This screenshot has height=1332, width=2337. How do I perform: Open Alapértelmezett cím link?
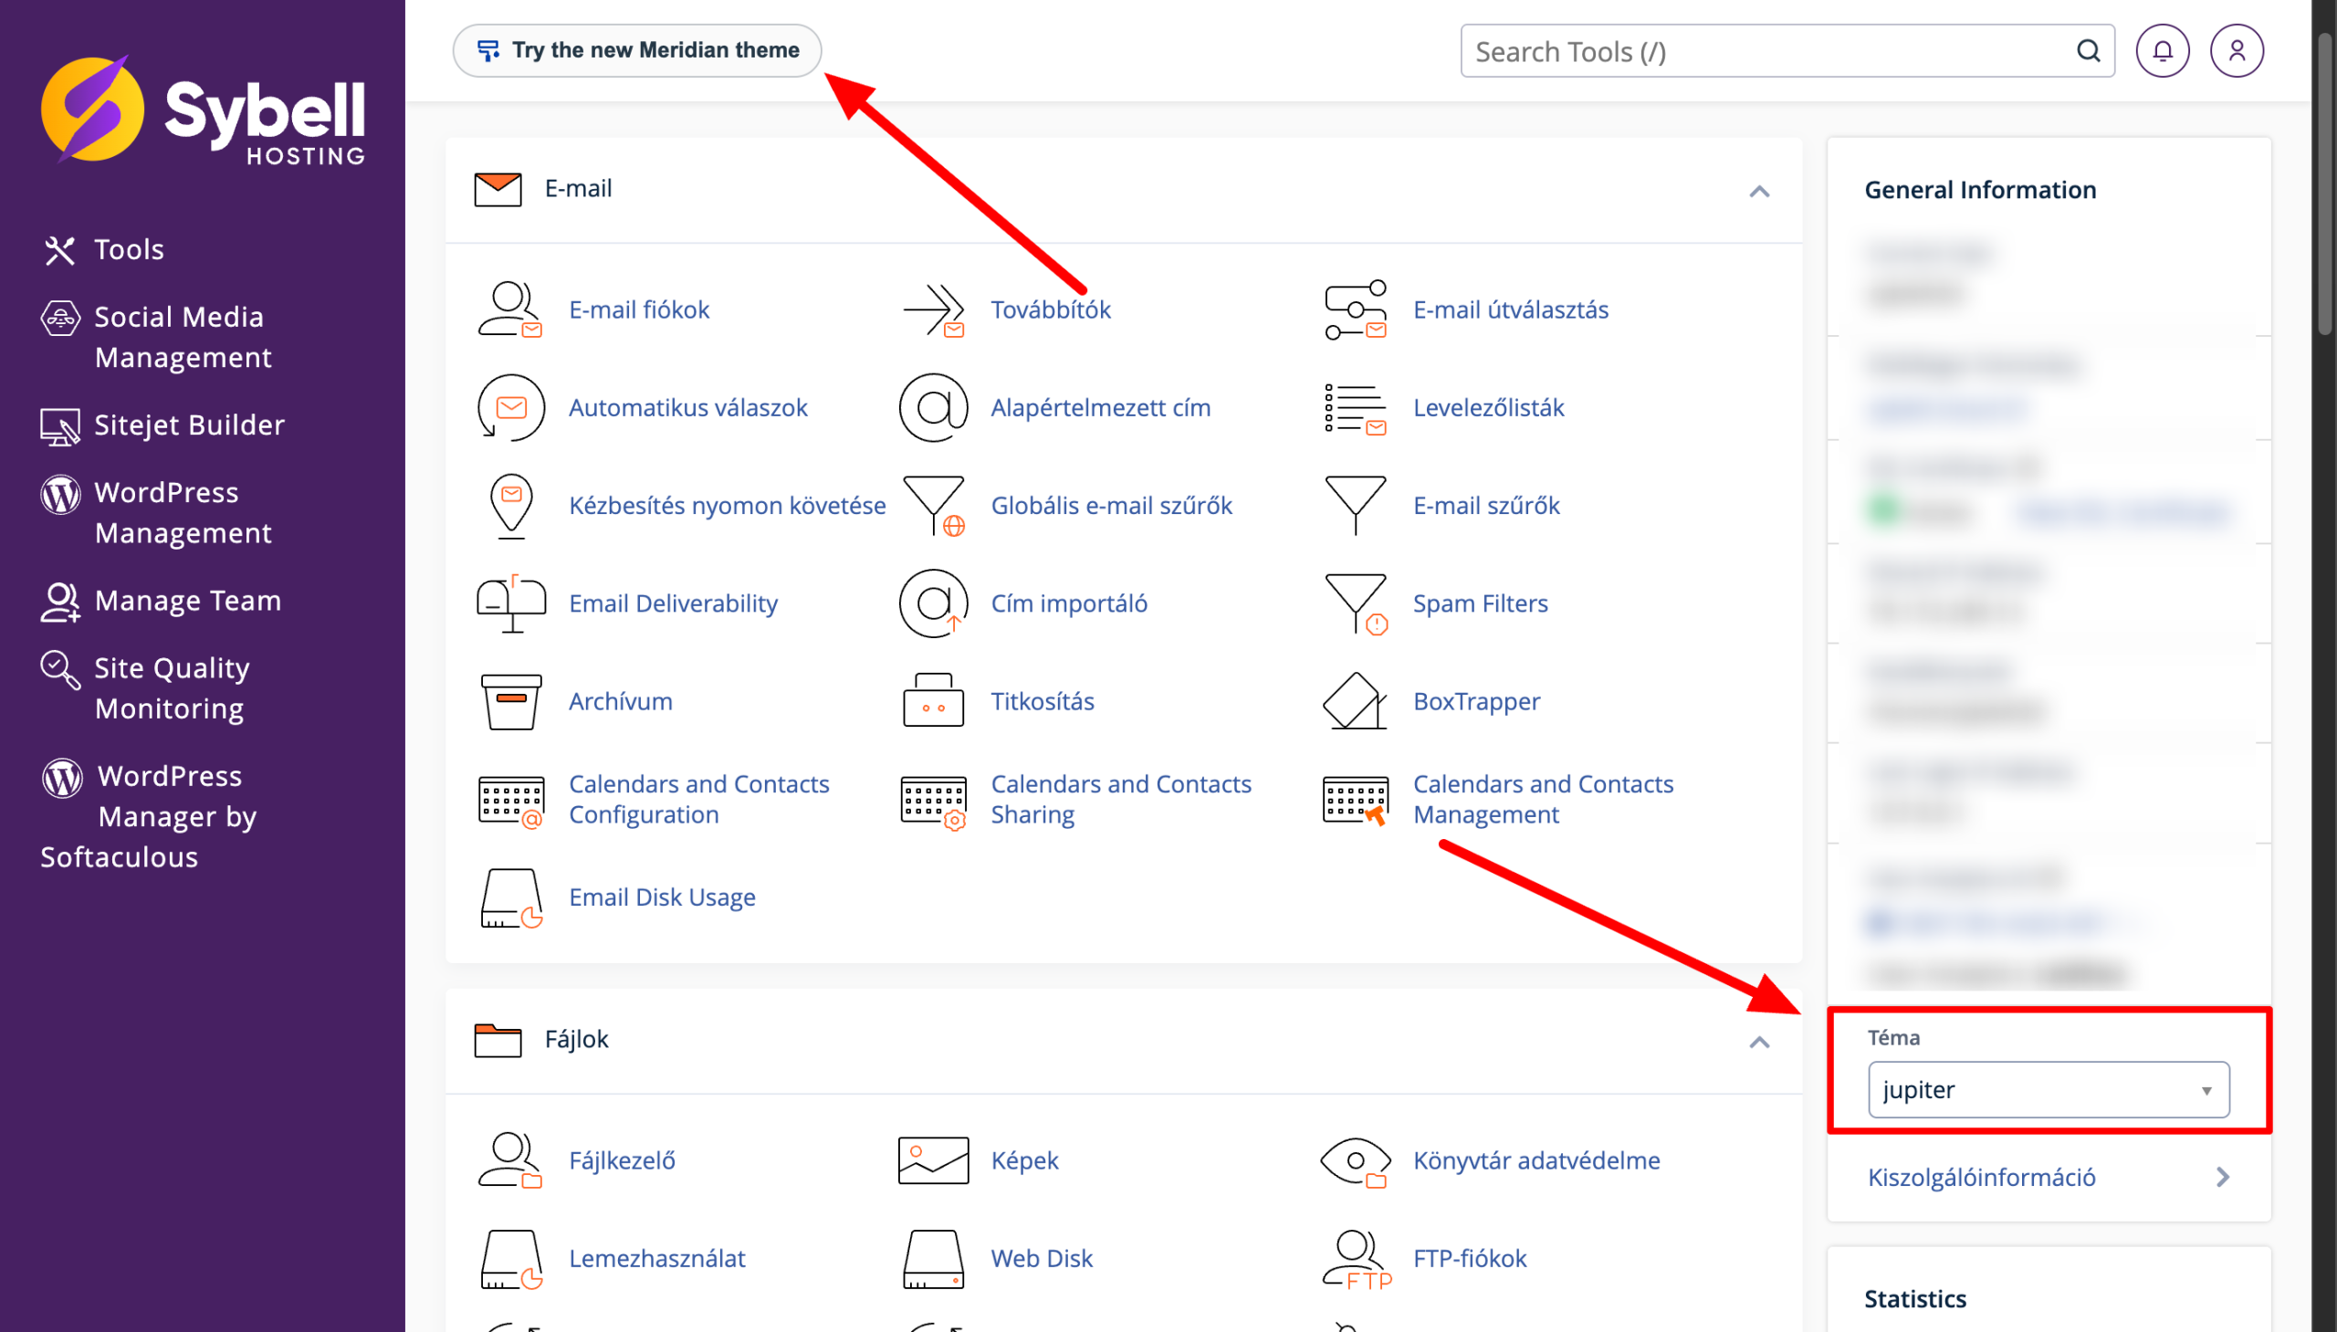tap(1100, 407)
